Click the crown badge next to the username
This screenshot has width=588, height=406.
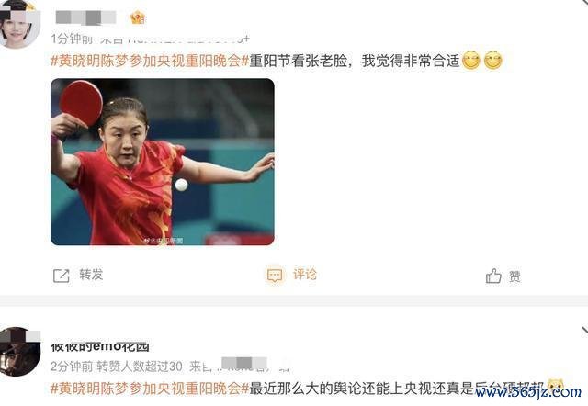(x=138, y=17)
